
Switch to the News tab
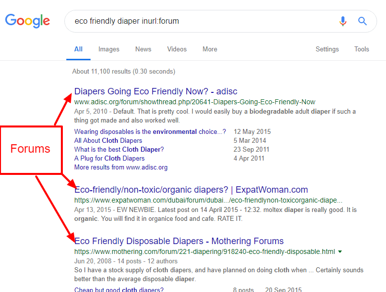coord(144,49)
